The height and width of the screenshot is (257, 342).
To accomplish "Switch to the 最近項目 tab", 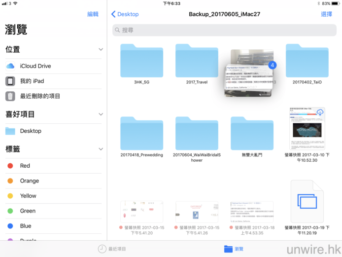I will [x=112, y=249].
